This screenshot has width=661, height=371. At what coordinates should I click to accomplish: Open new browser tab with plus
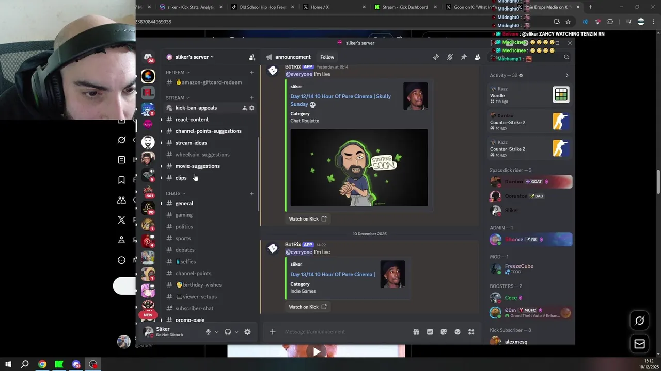(590, 7)
